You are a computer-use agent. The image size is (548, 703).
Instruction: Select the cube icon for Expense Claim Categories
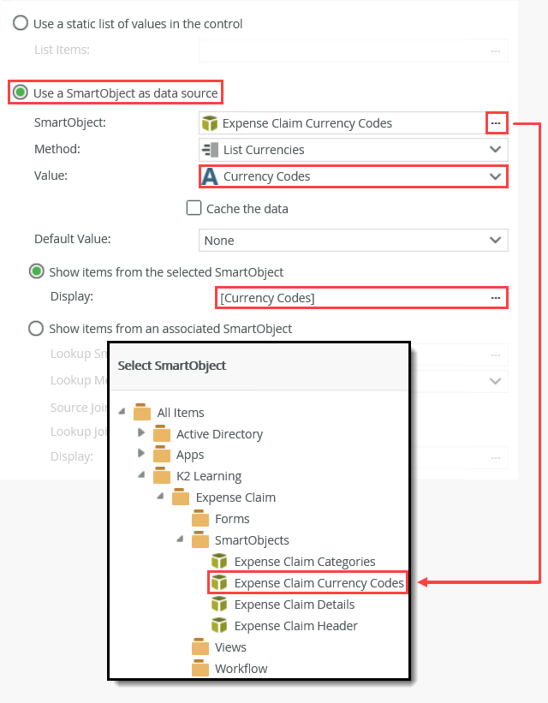219,561
